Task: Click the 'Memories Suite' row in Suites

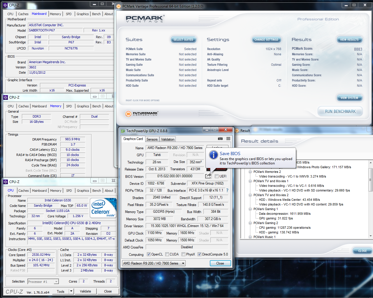Action: pos(161,54)
